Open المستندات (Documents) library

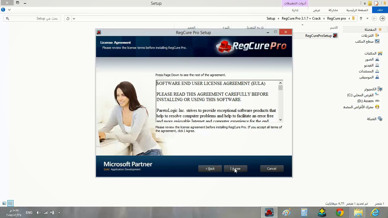coord(369,71)
